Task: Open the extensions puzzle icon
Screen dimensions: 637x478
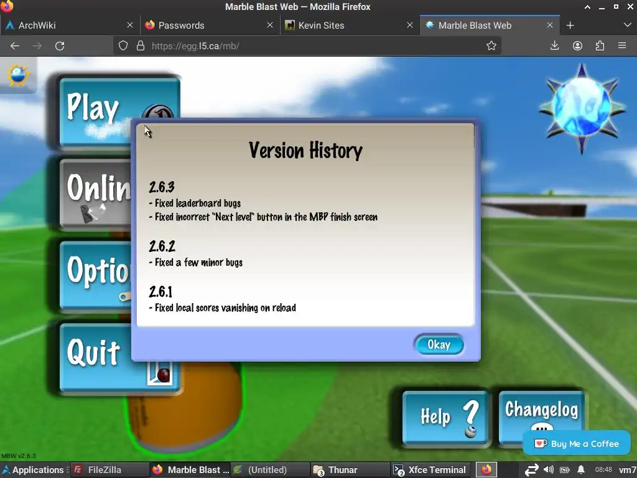Action: [600, 45]
